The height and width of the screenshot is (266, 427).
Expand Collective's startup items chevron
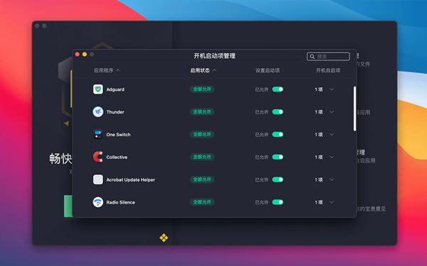tap(332, 157)
